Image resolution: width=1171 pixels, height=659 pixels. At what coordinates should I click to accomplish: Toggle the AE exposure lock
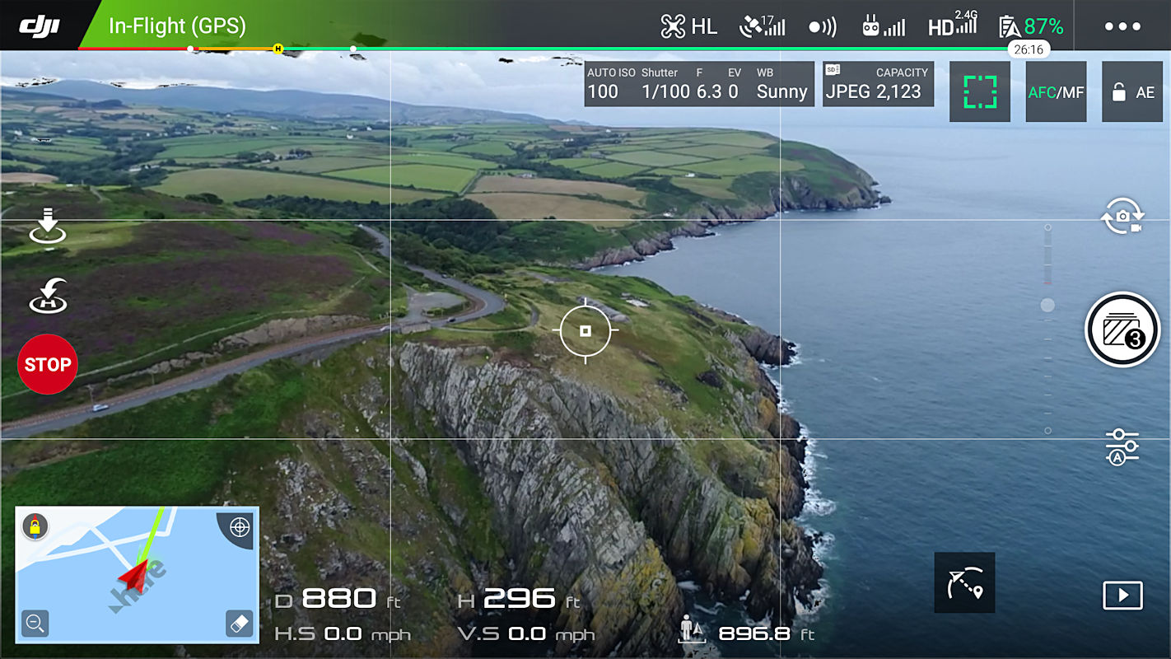click(1132, 92)
